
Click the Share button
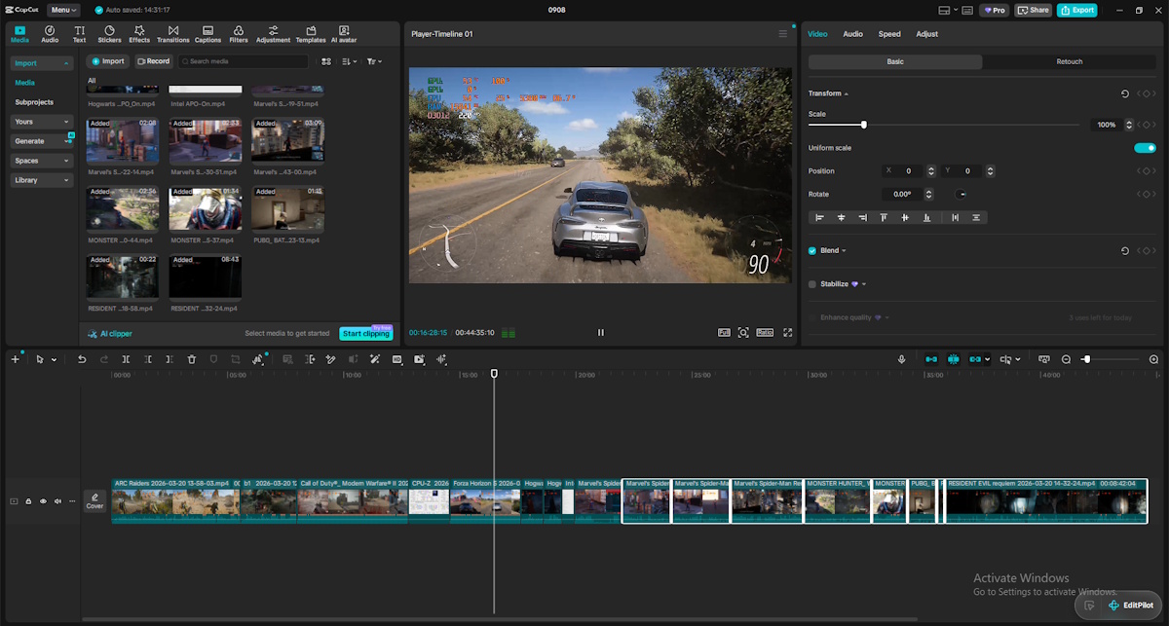point(1034,10)
